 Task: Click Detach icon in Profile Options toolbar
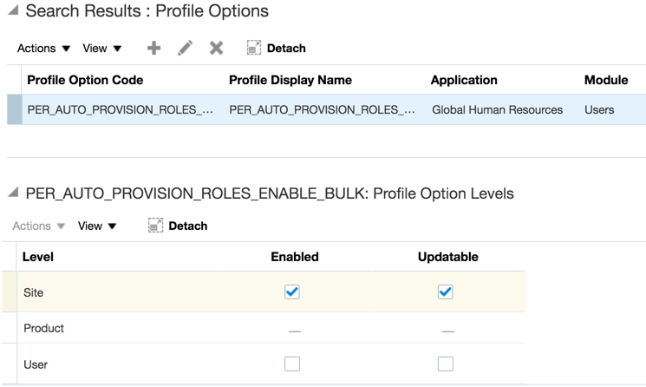[254, 49]
